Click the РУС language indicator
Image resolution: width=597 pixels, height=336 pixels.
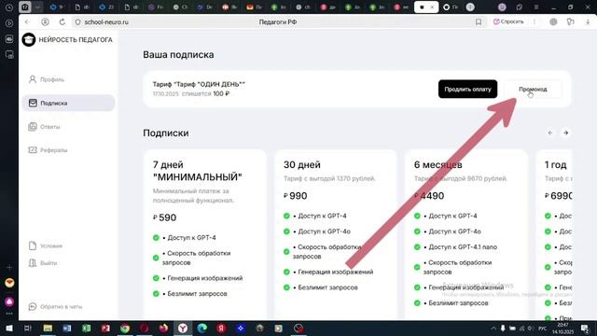543,329
